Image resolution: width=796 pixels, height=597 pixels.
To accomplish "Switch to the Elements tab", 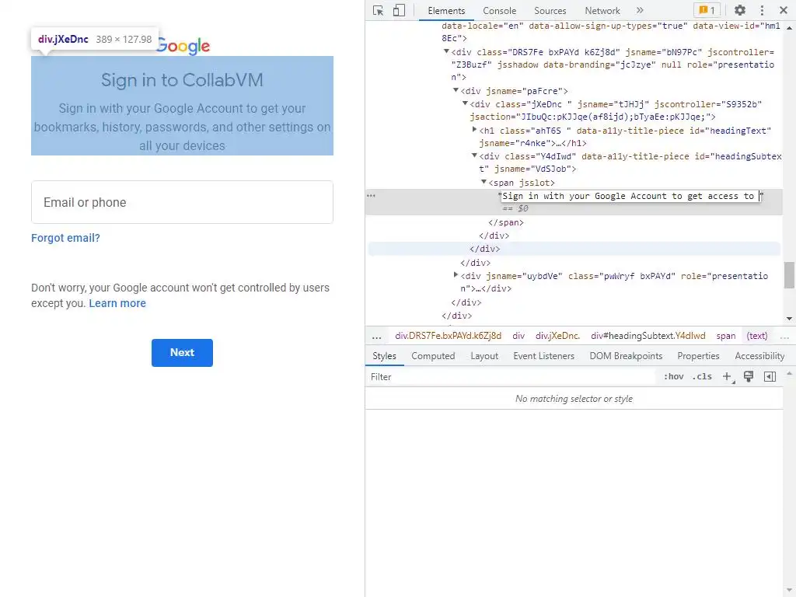I will pos(446,11).
